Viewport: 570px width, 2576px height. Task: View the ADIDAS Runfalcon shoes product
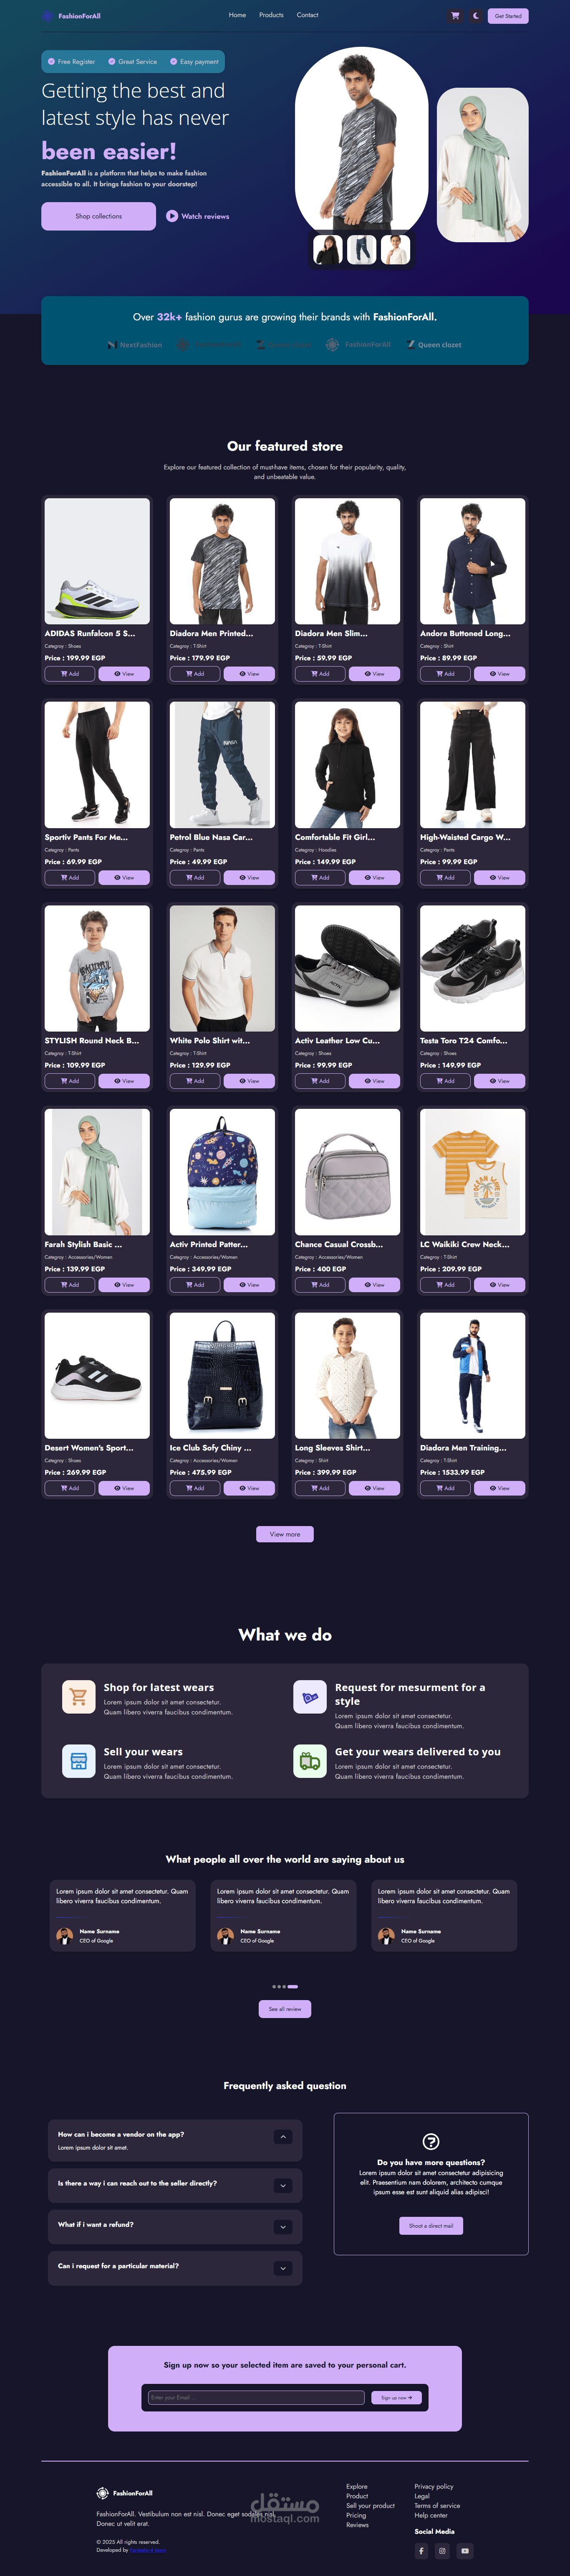[x=124, y=674]
